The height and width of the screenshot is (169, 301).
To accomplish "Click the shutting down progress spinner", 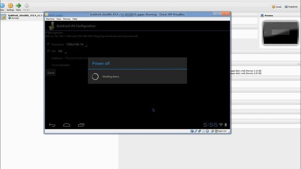I will coord(95,77).
